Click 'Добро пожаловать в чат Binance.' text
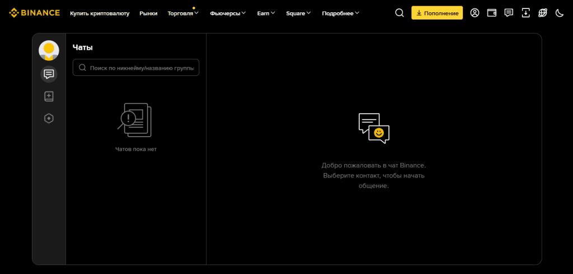 [x=374, y=165]
